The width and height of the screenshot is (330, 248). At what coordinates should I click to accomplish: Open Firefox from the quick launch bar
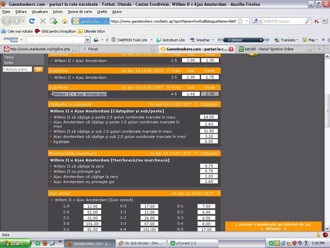coord(45,243)
